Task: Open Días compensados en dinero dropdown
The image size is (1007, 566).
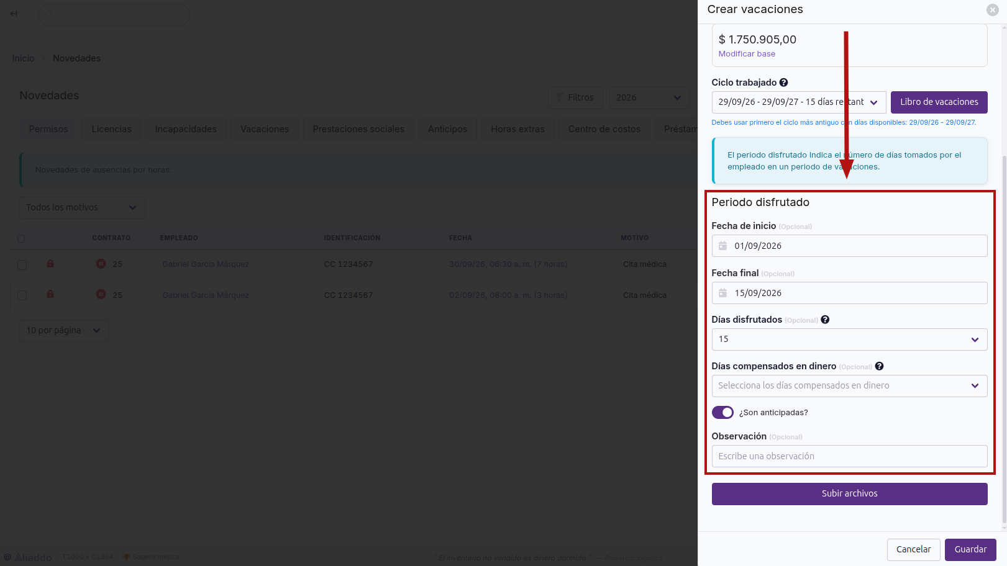Action: coord(849,386)
